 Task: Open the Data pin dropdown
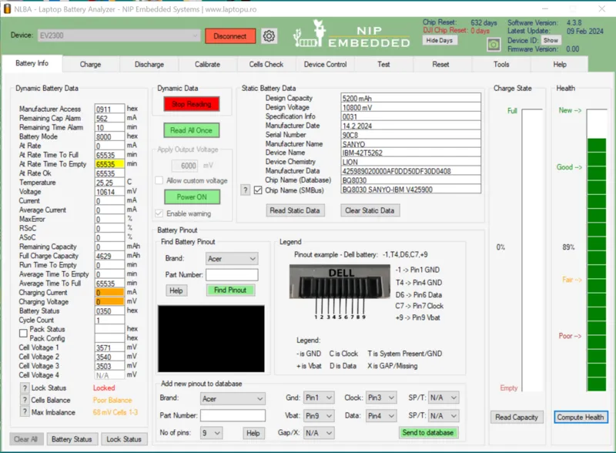pos(381,416)
